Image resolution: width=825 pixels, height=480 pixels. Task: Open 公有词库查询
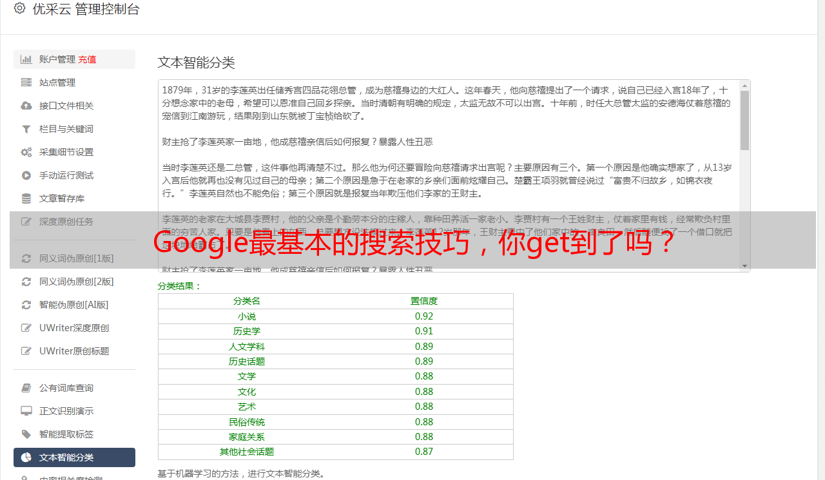coord(74,388)
